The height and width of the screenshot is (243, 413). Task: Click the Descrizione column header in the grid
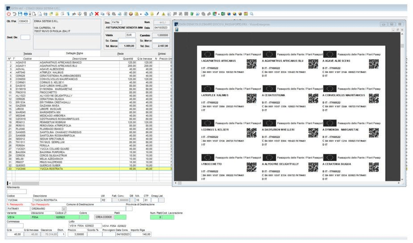pos(79,59)
